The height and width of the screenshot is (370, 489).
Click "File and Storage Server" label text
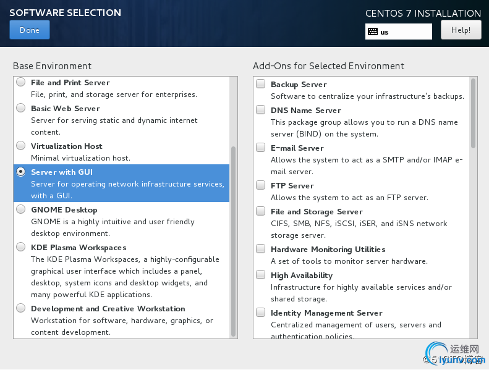pyautogui.click(x=317, y=212)
